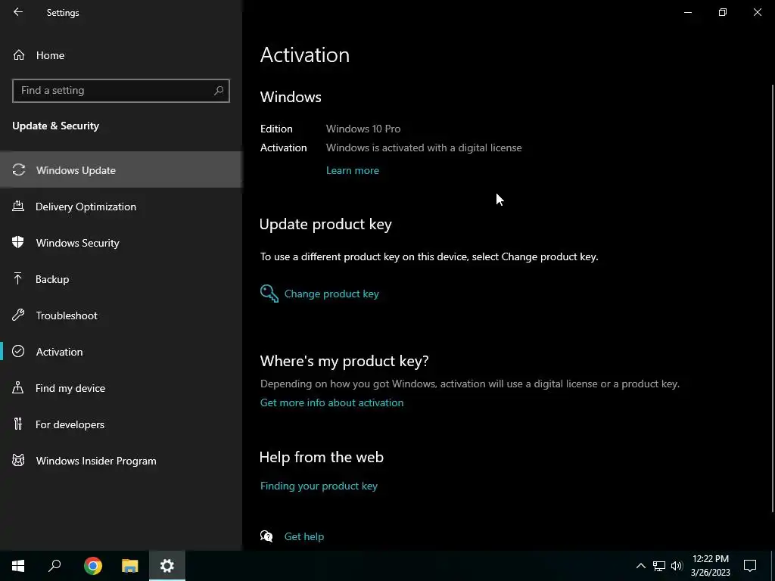The image size is (775, 581).
Task: Minimize the Settings window
Action: [687, 12]
